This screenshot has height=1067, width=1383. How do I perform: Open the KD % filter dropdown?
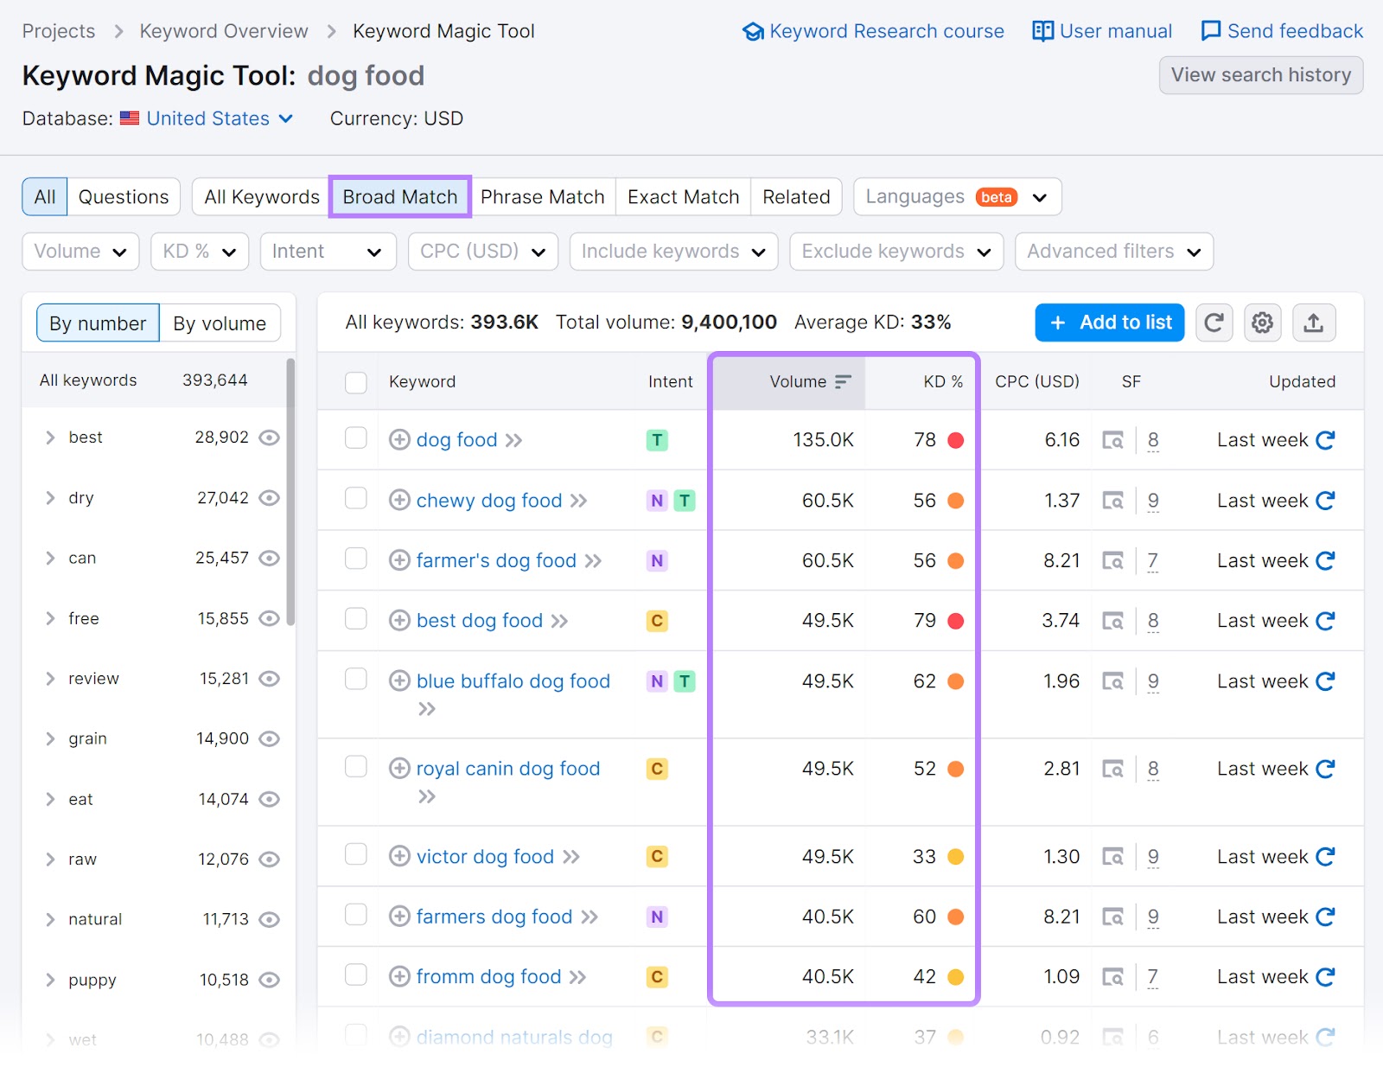click(x=199, y=252)
